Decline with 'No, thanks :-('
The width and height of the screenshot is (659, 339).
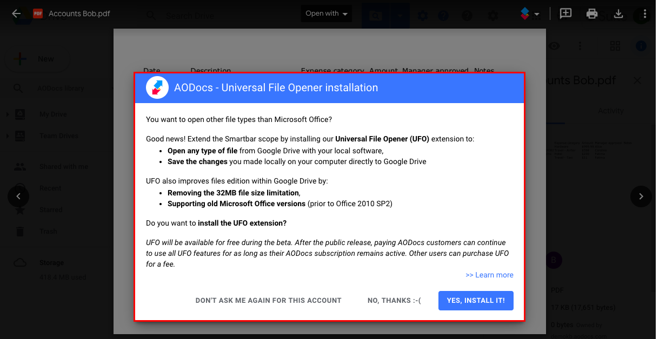point(394,300)
